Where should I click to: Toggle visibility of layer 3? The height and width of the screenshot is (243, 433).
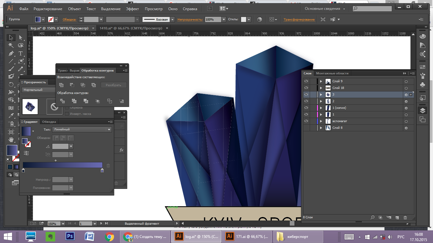pos(306,95)
